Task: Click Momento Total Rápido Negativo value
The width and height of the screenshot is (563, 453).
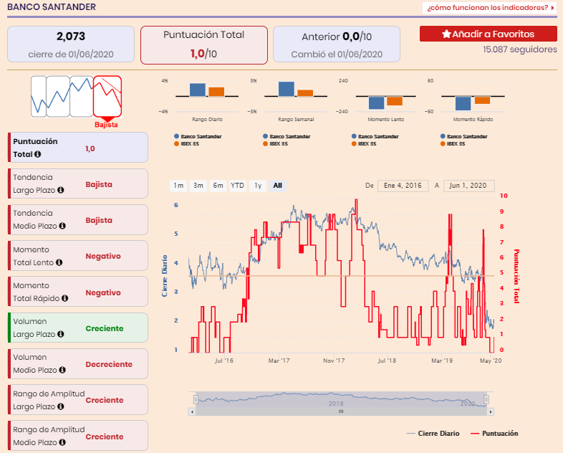Action: pos(103,292)
